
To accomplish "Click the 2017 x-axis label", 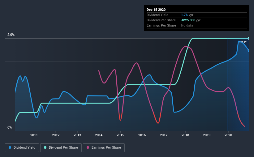I will (x=164, y=135).
